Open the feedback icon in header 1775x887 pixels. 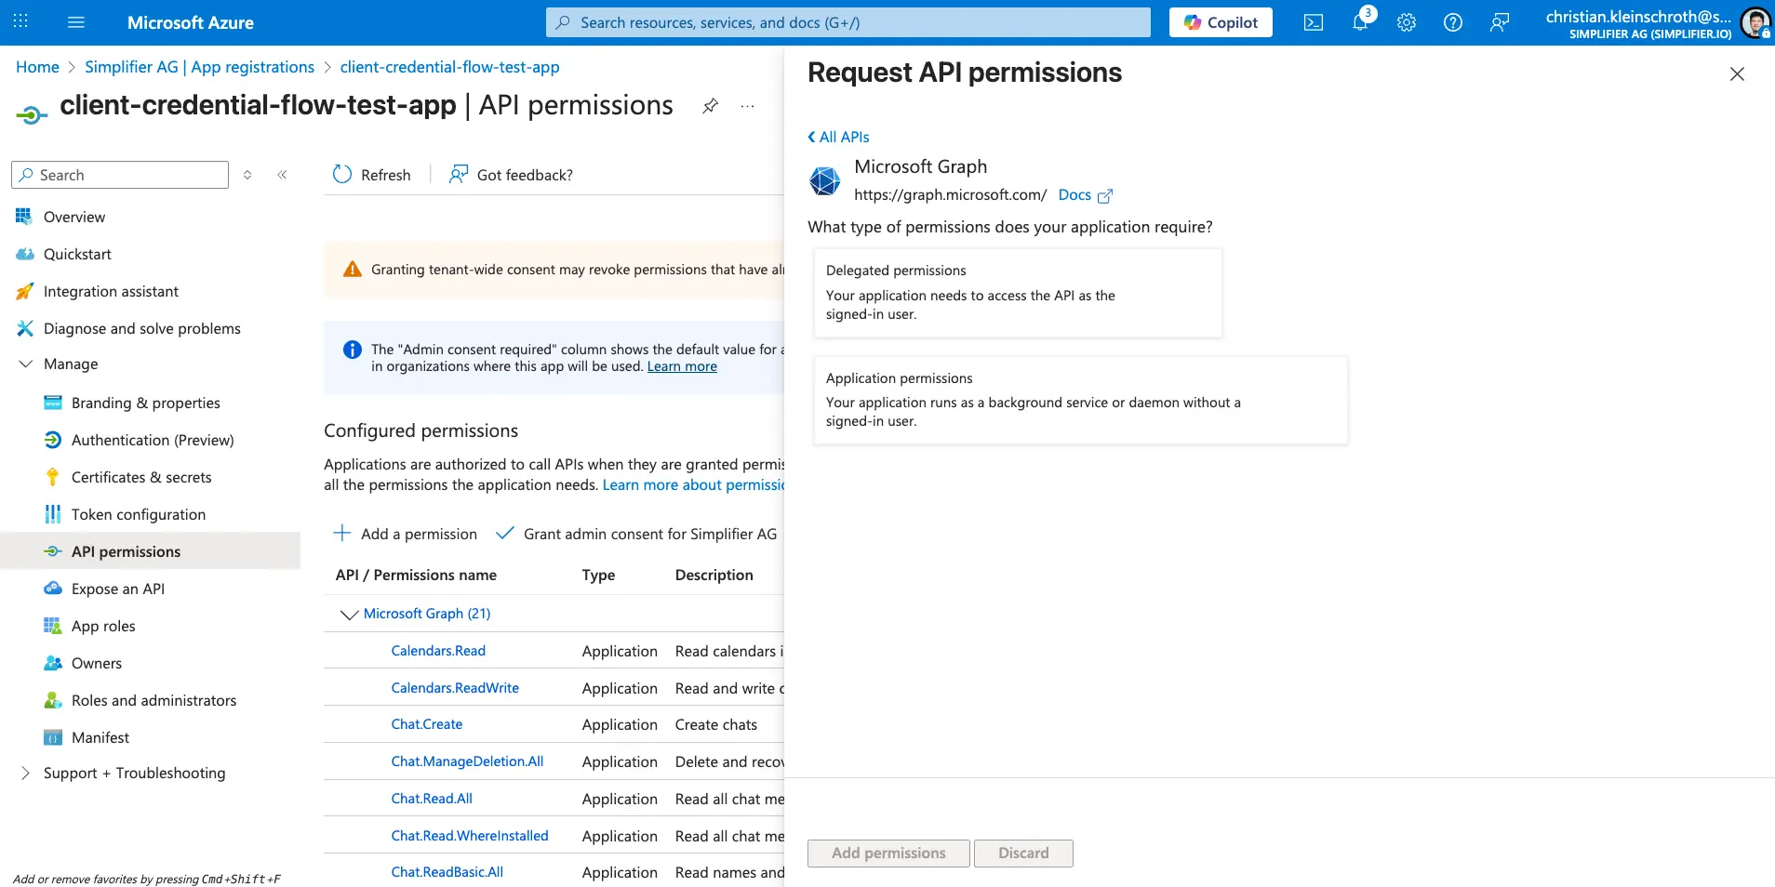1499,22
